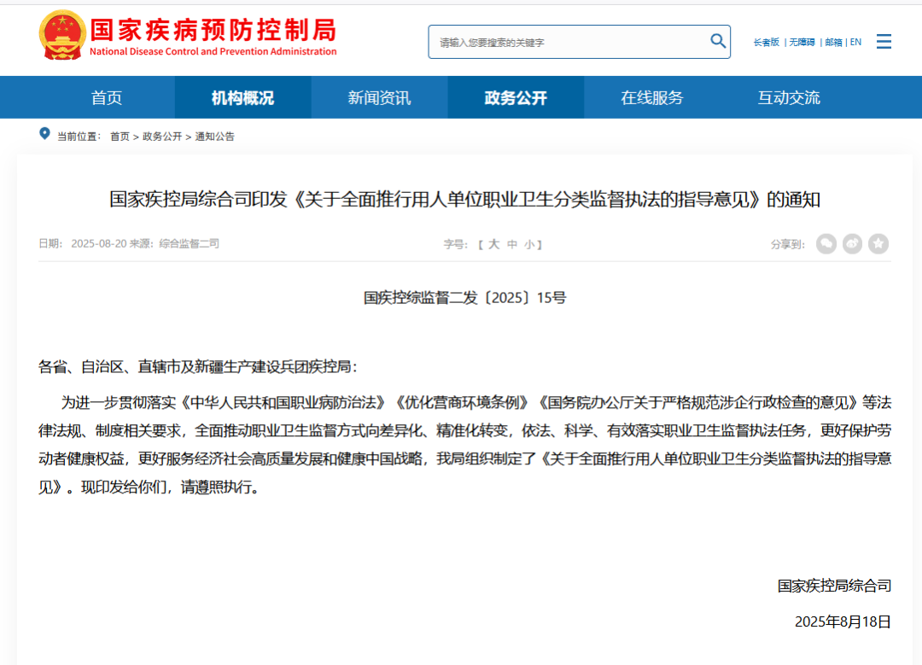The image size is (922, 665).
Task: Switch to 长者版 elder version
Action: coord(766,43)
